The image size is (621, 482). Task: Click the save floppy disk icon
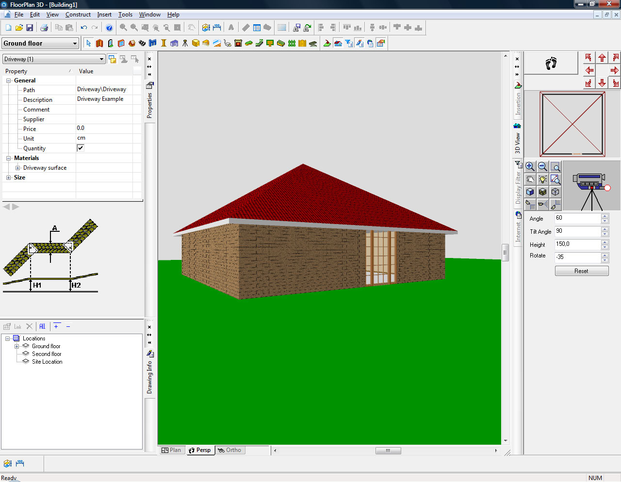click(30, 28)
